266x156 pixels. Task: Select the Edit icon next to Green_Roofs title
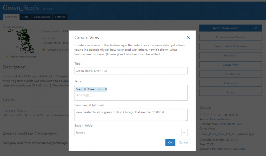[44, 9]
